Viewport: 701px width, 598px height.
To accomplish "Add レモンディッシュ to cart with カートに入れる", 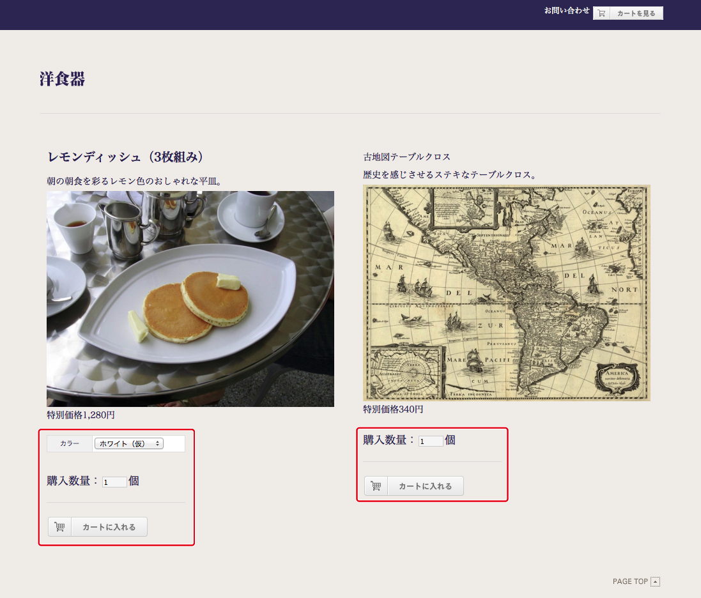I will 98,527.
